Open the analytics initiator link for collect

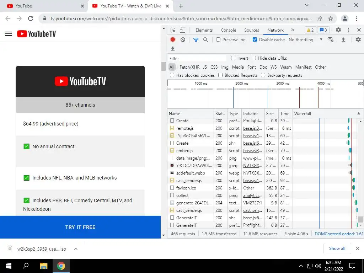pos(253,196)
